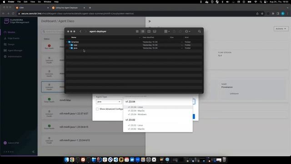This screenshot has height=164, width=291.
Task: Collapse the Cloudera sidebar with double chevron
Action: coord(33,152)
